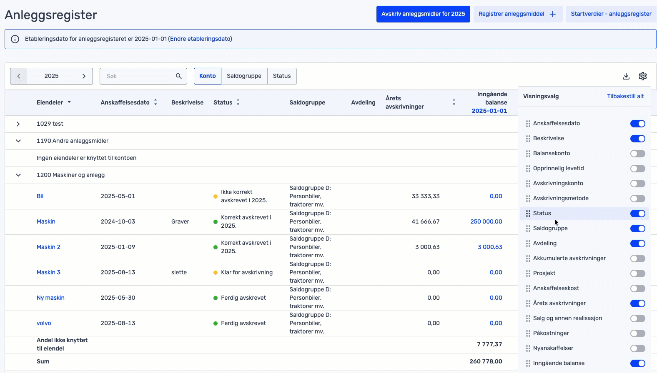This screenshot has height=373, width=657.
Task: Click Tilbakestill alt reset link
Action: [625, 97]
